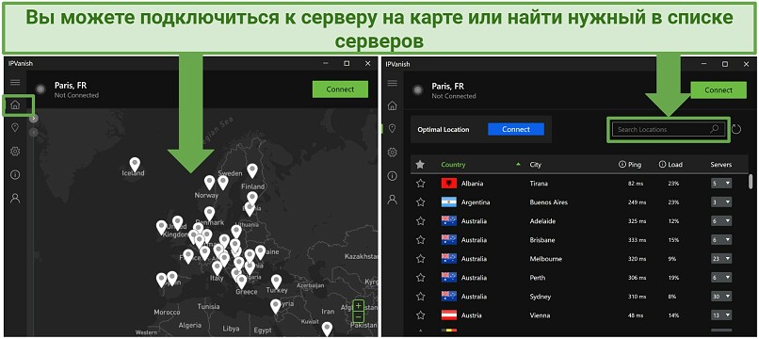
Task: Favorite Australia Brisbane with star
Action: [x=420, y=240]
